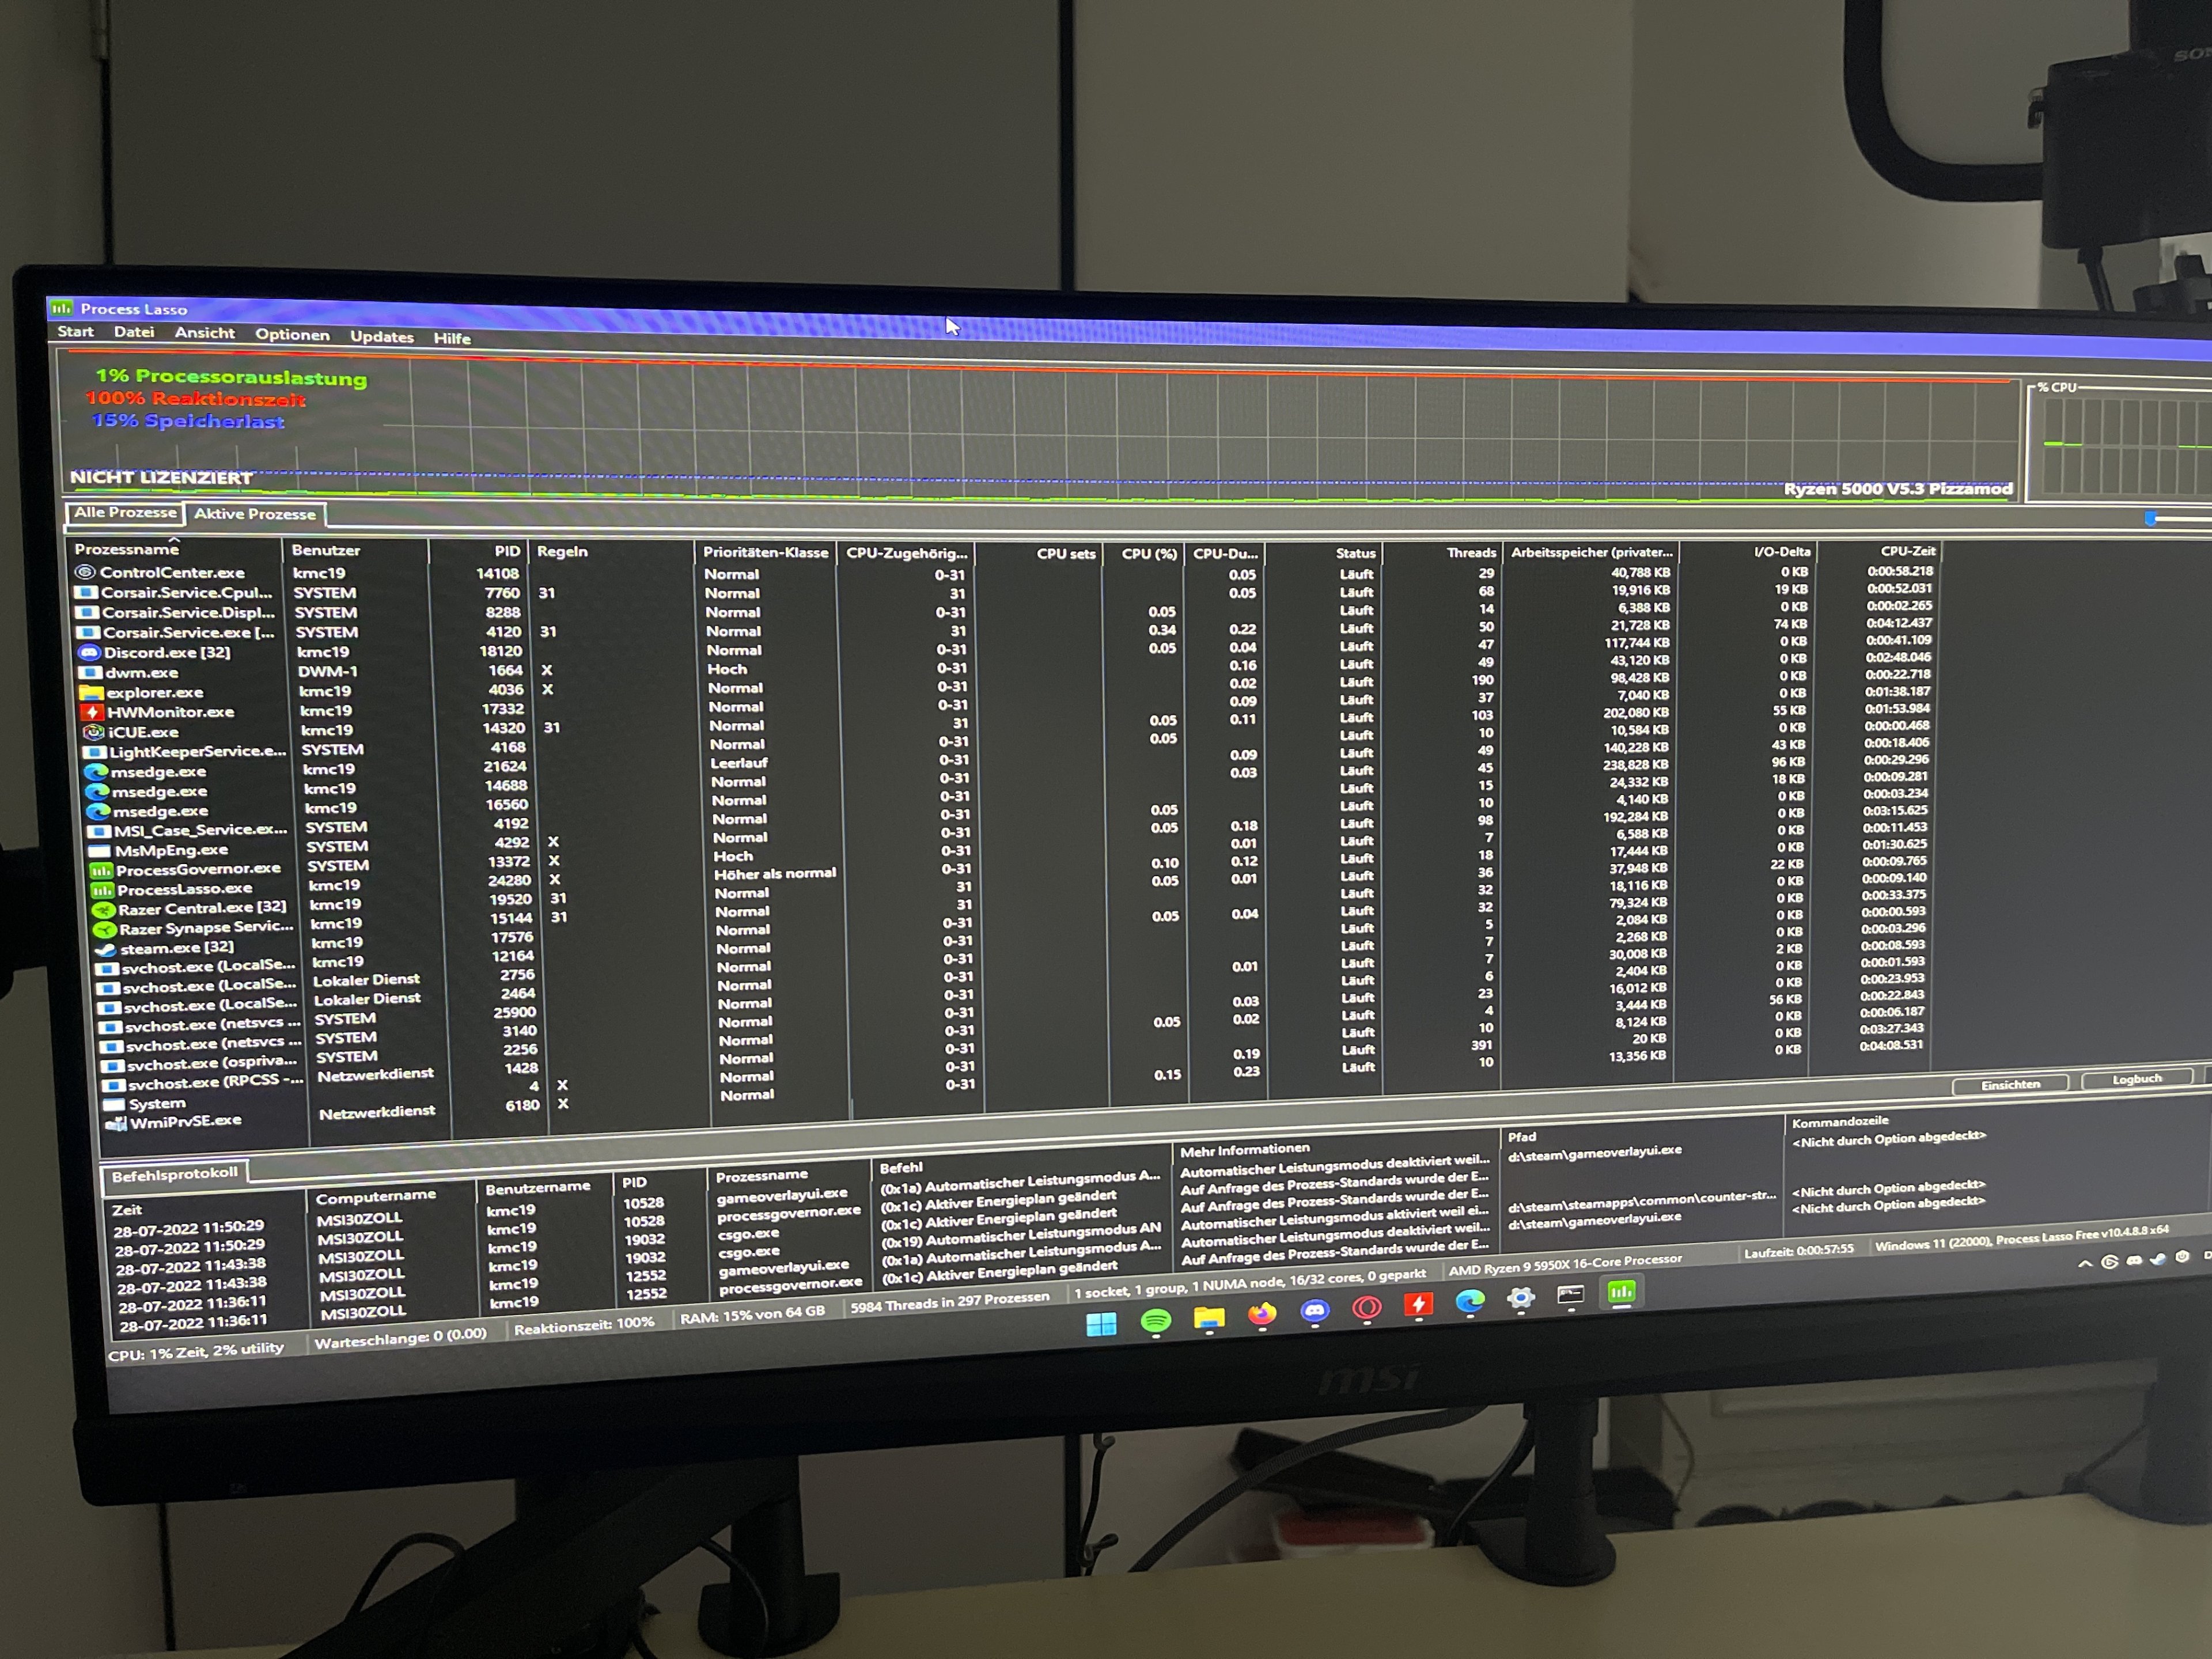
Task: Click the Windows Start button
Action: pyautogui.click(x=1101, y=1325)
